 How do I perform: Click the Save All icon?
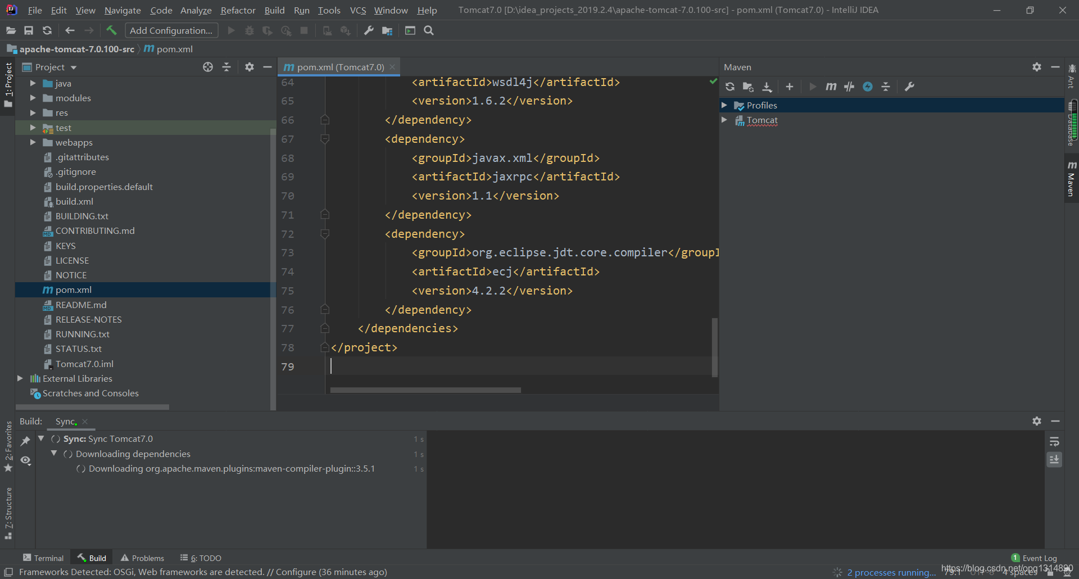tap(29, 30)
